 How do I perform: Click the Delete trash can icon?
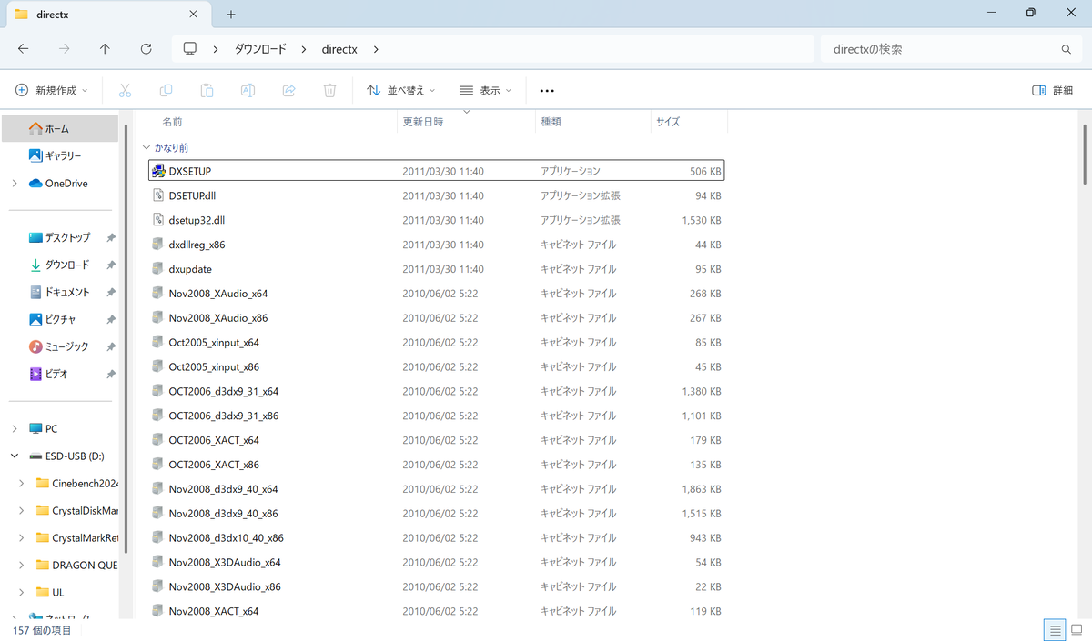(330, 90)
